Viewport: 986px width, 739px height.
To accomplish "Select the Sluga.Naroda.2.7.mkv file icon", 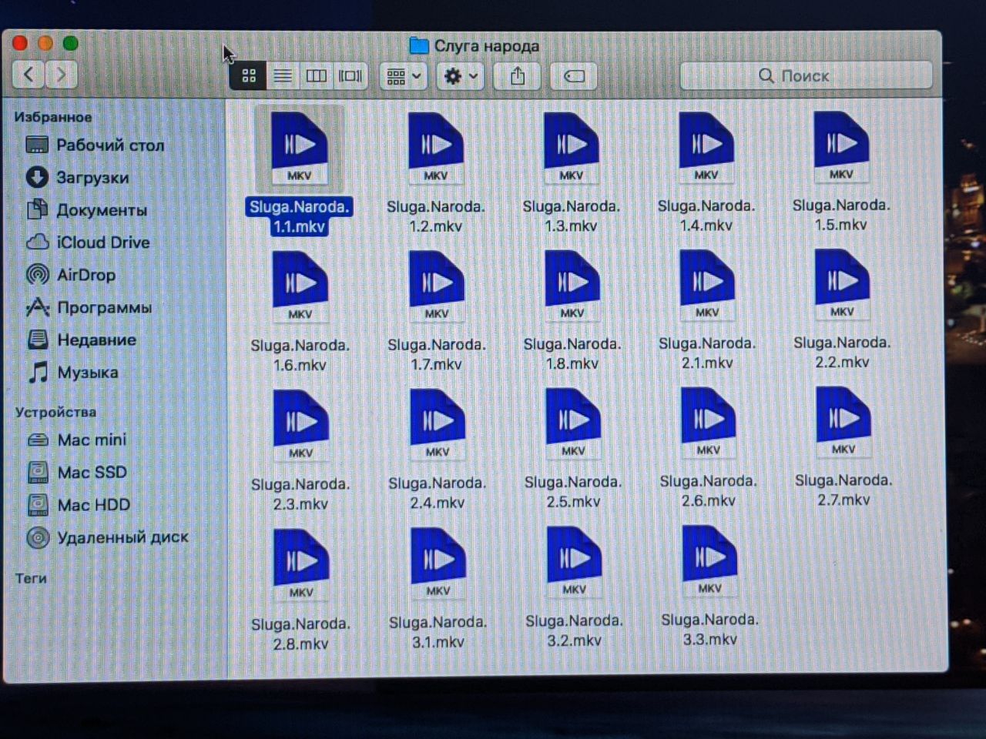I will (843, 423).
